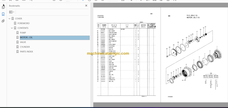Screen dimensions: 228x108
Task: Click the bookmark icon beside PARTS INDEX
Action: (18, 51)
